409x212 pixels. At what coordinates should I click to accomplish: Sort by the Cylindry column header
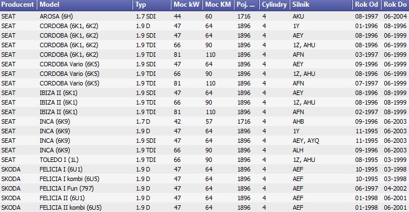click(x=274, y=4)
